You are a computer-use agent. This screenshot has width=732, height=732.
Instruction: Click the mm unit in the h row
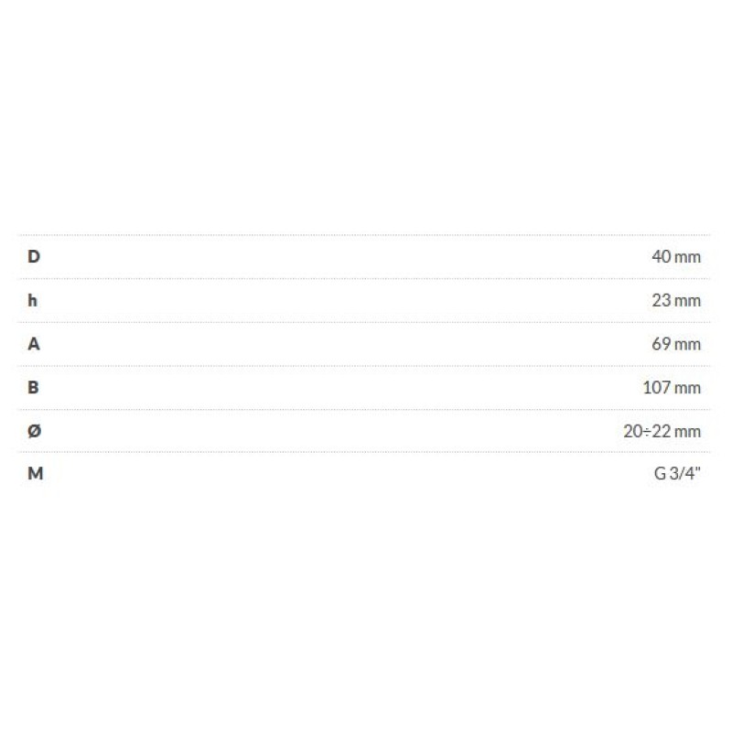click(x=688, y=300)
